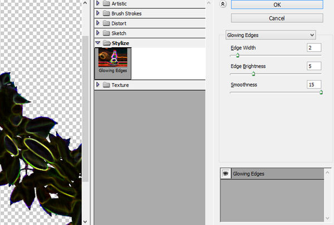Select the Glowing Edges filter thumbnail

(x=113, y=61)
